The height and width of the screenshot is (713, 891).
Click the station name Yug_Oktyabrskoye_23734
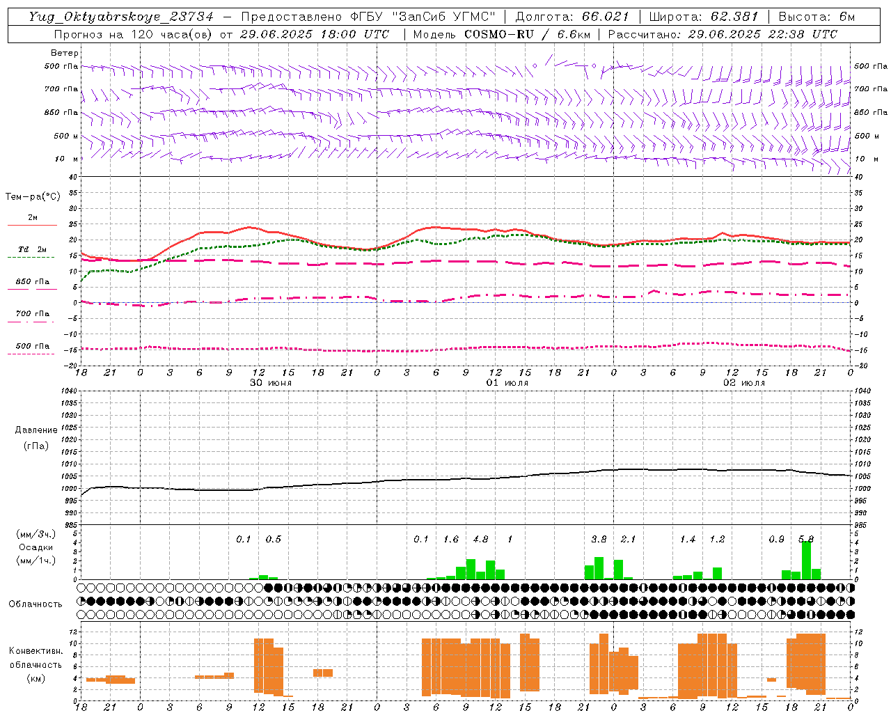click(x=122, y=17)
